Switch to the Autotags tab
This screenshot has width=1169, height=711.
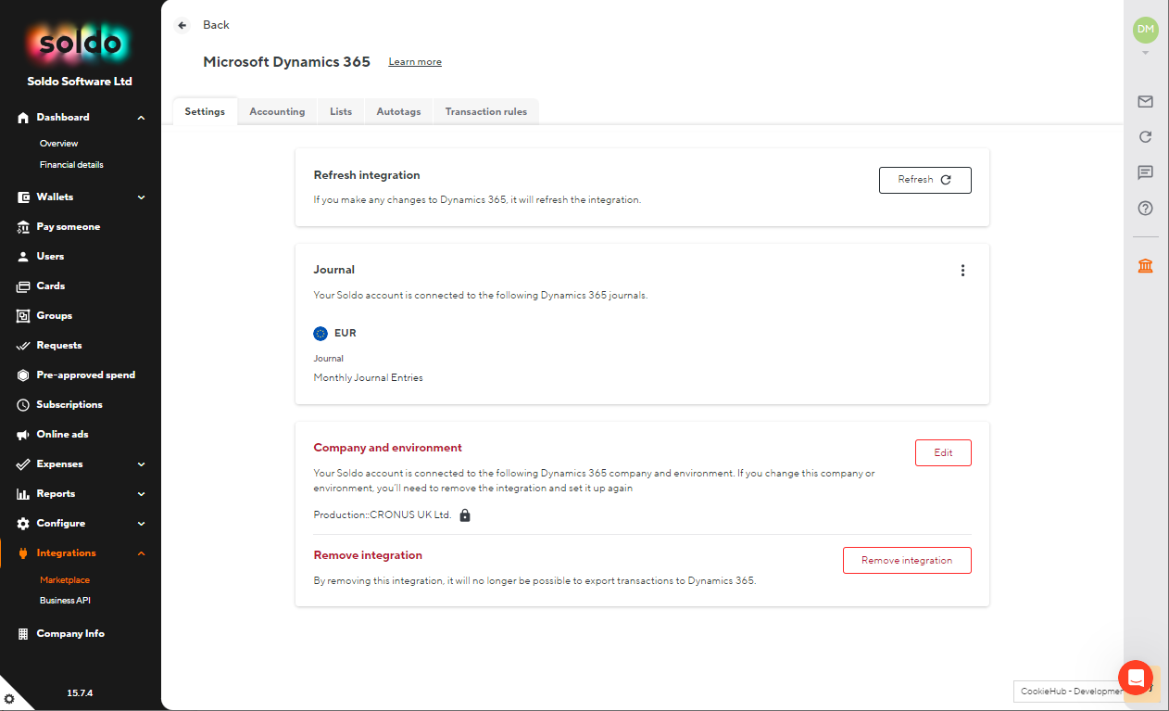tap(398, 111)
